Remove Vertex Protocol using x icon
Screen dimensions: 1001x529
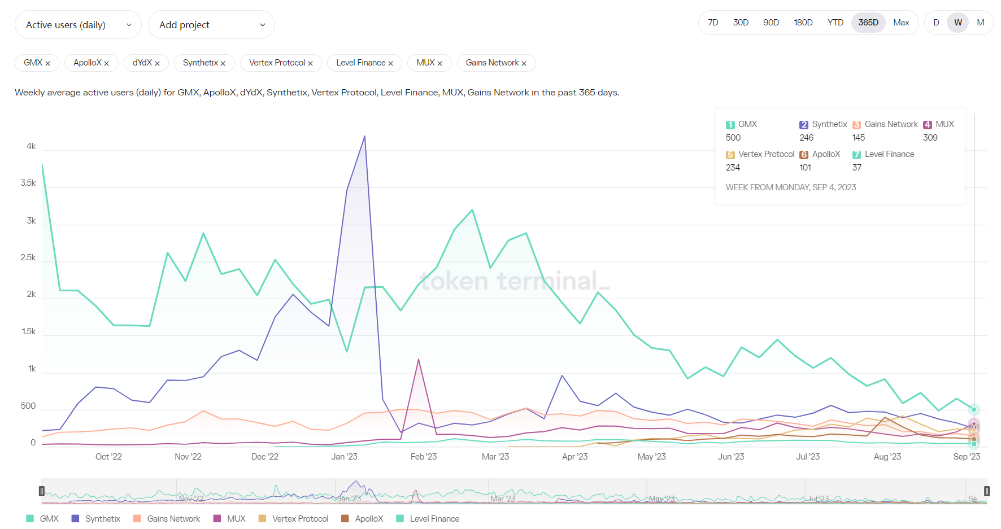(x=310, y=63)
